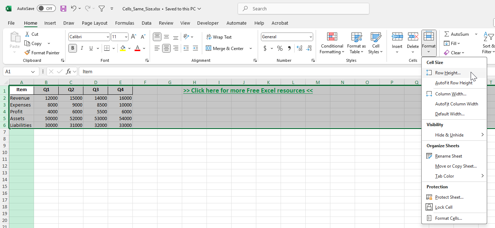This screenshot has width=495, height=228.
Task: Click Decrease Decimal icon
Action: (309, 48)
